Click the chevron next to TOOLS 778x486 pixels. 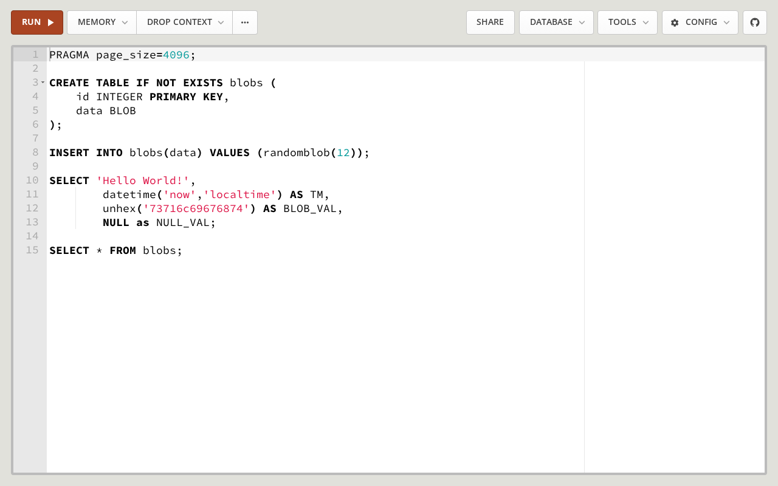[645, 22]
